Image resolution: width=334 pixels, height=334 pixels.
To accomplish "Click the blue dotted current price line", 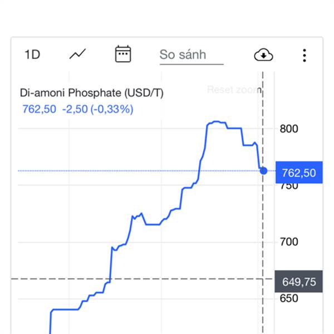I will [139, 171].
